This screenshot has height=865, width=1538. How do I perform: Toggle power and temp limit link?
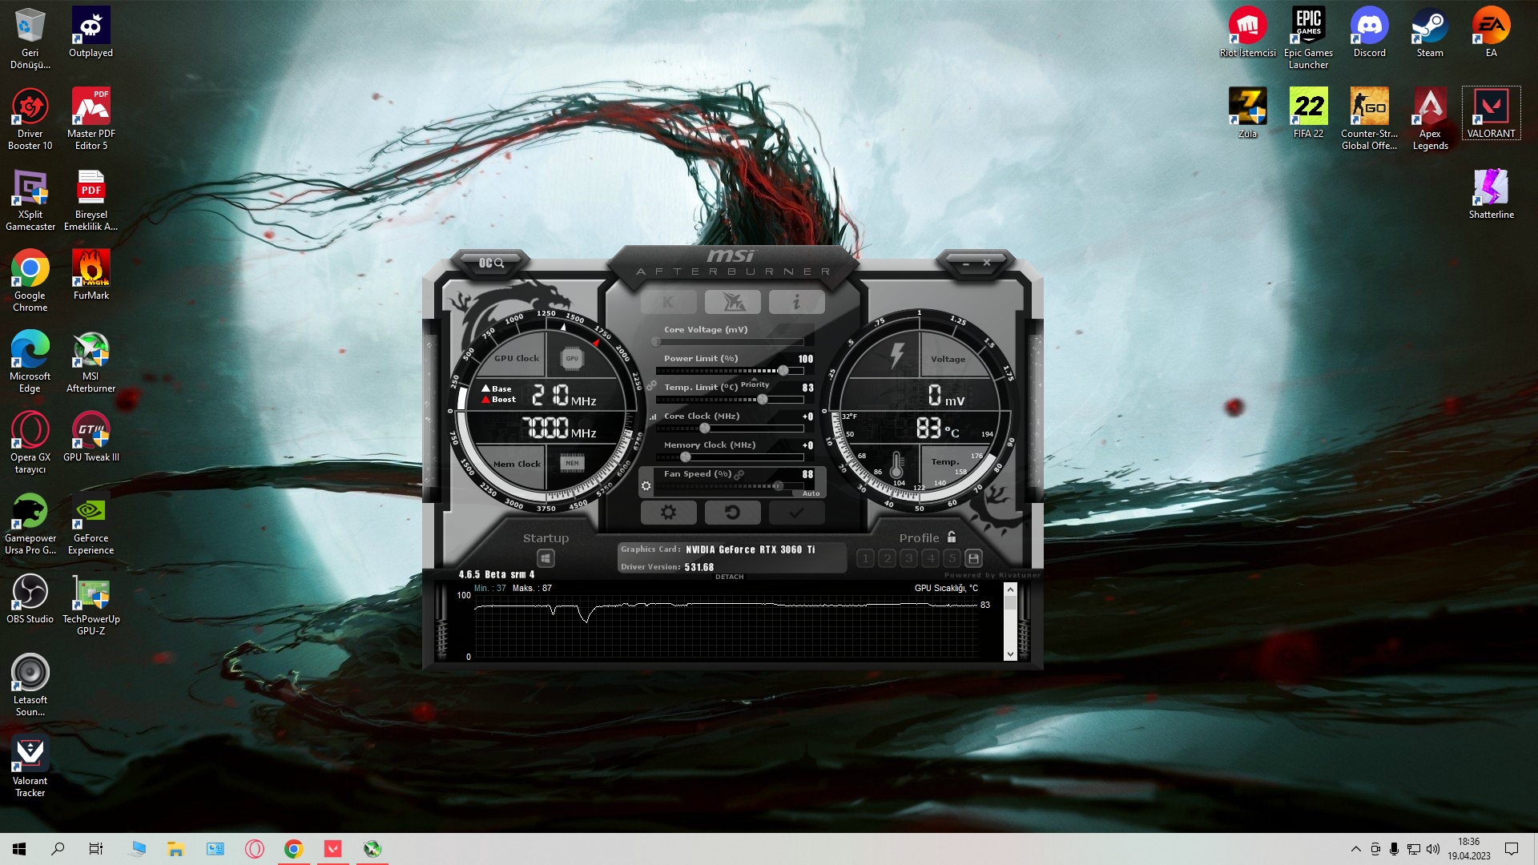[x=652, y=386]
